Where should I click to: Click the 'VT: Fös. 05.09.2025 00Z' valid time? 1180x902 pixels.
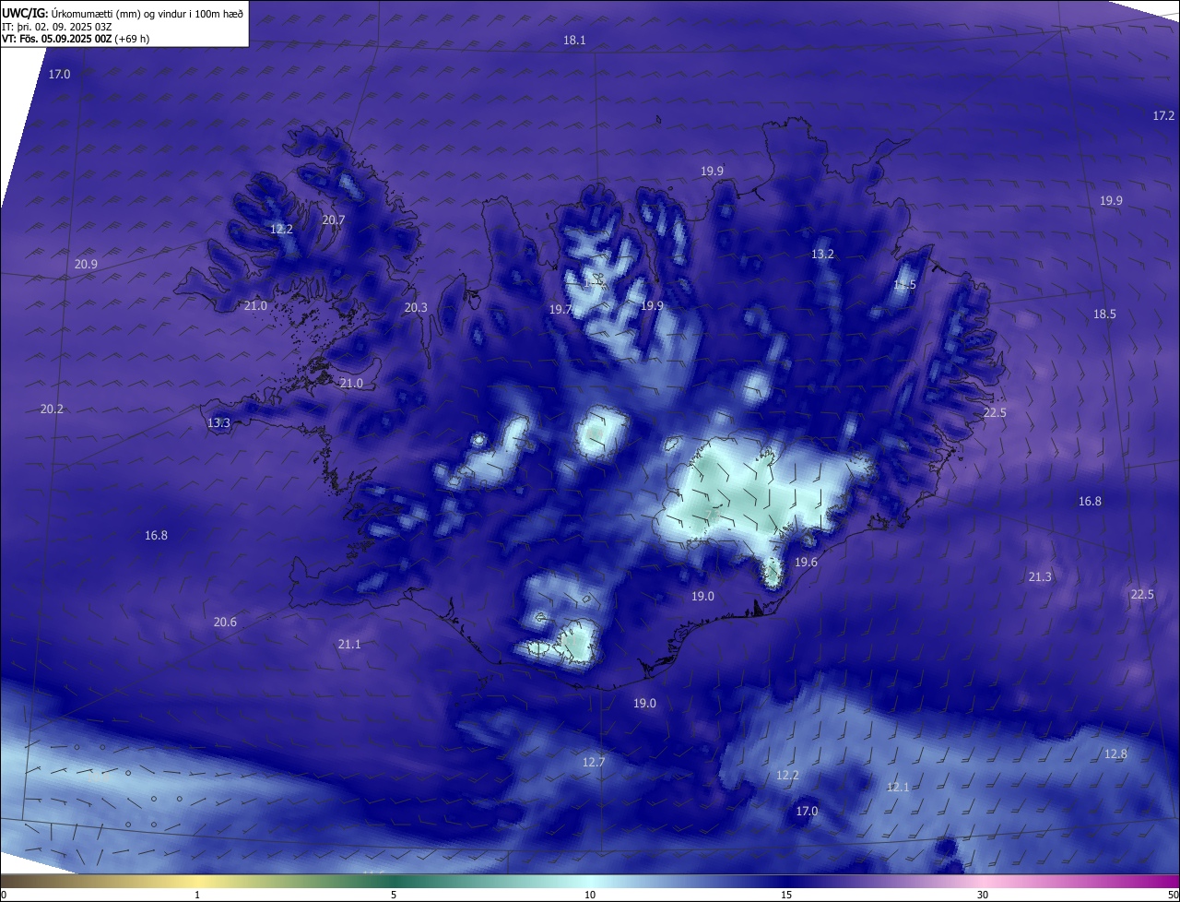pos(56,39)
